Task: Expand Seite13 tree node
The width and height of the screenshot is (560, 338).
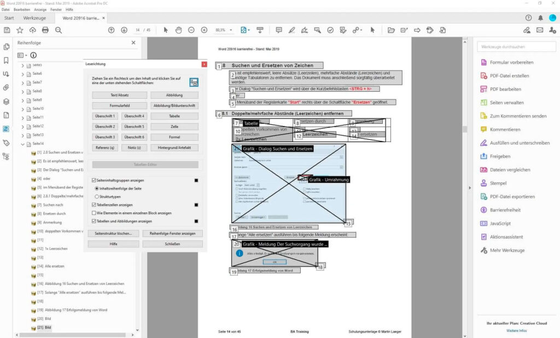Action: [22, 135]
